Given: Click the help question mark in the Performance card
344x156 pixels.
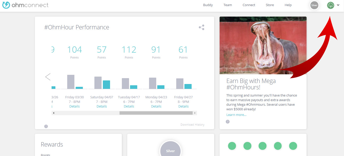Looking at the screenshot, I should (46, 126).
